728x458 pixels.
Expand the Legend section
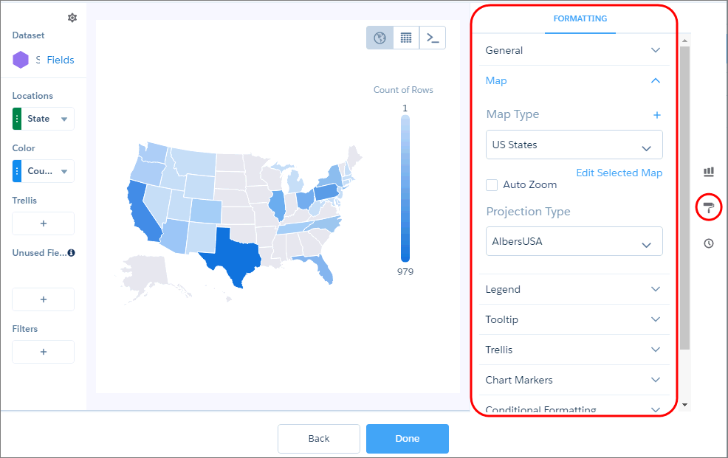coord(574,289)
